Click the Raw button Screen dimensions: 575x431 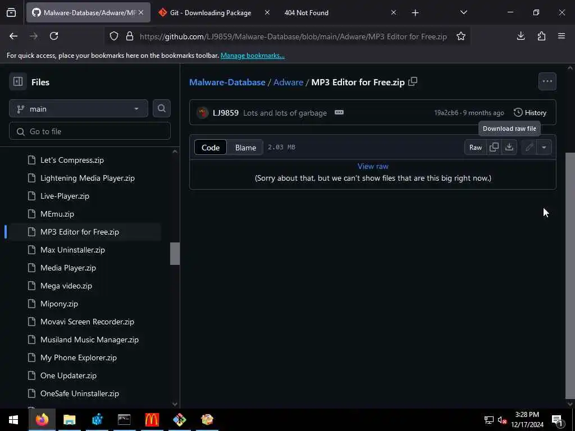475,147
